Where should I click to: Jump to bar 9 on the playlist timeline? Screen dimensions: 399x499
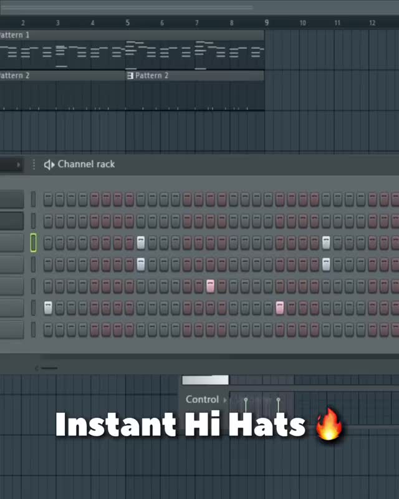[267, 22]
